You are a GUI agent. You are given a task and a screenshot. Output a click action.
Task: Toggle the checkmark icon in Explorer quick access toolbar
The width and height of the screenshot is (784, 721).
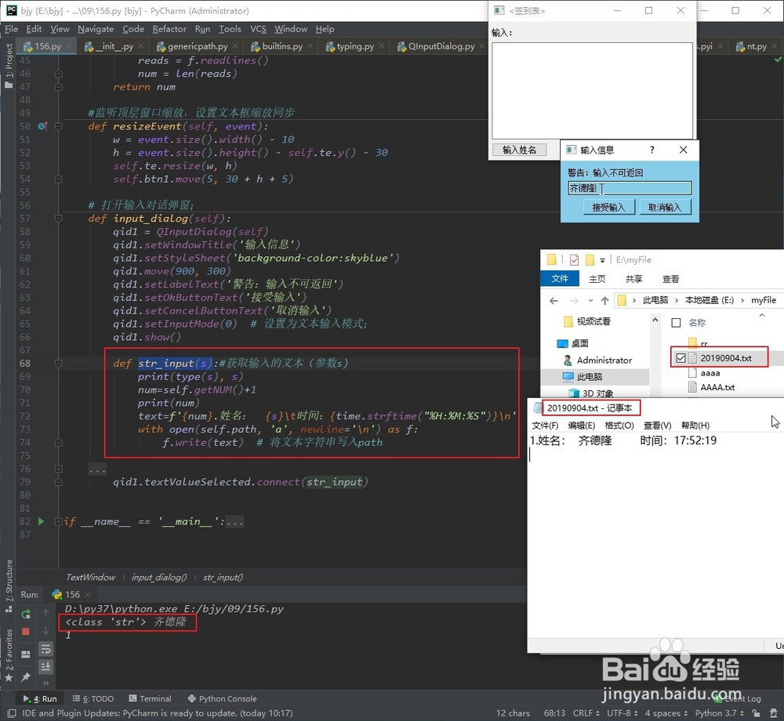pyautogui.click(x=573, y=259)
